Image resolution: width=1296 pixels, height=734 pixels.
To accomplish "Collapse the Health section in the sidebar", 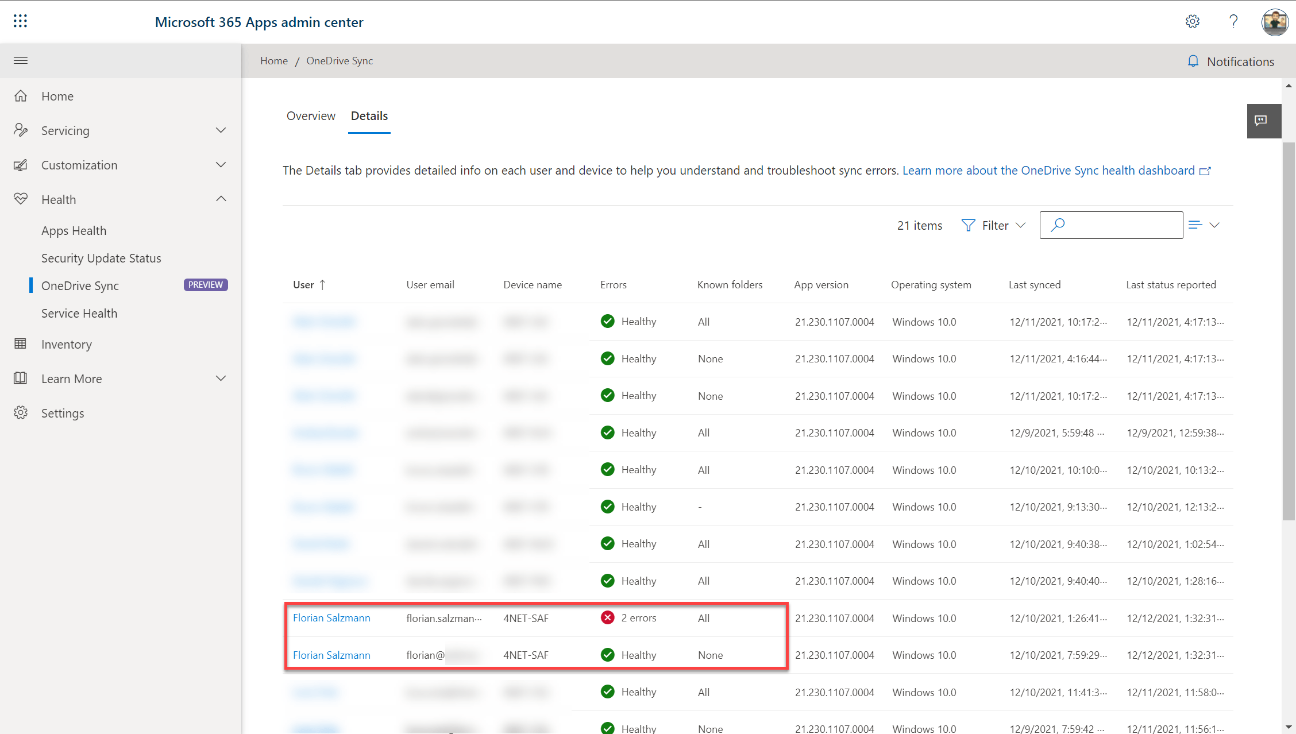I will pos(221,198).
